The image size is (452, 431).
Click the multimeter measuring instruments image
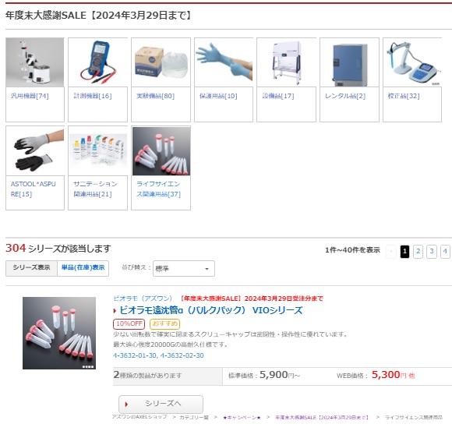pos(97,62)
